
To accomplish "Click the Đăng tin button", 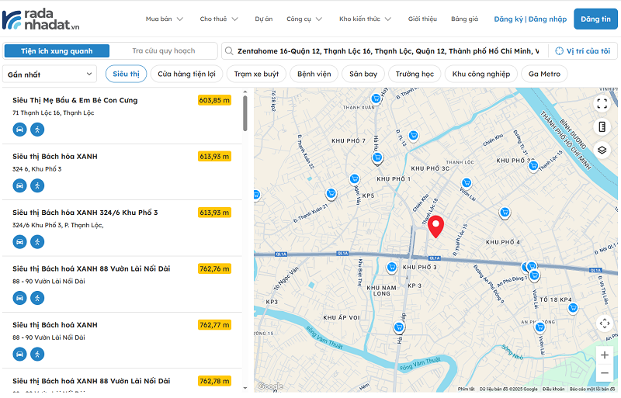I will pyautogui.click(x=595, y=19).
